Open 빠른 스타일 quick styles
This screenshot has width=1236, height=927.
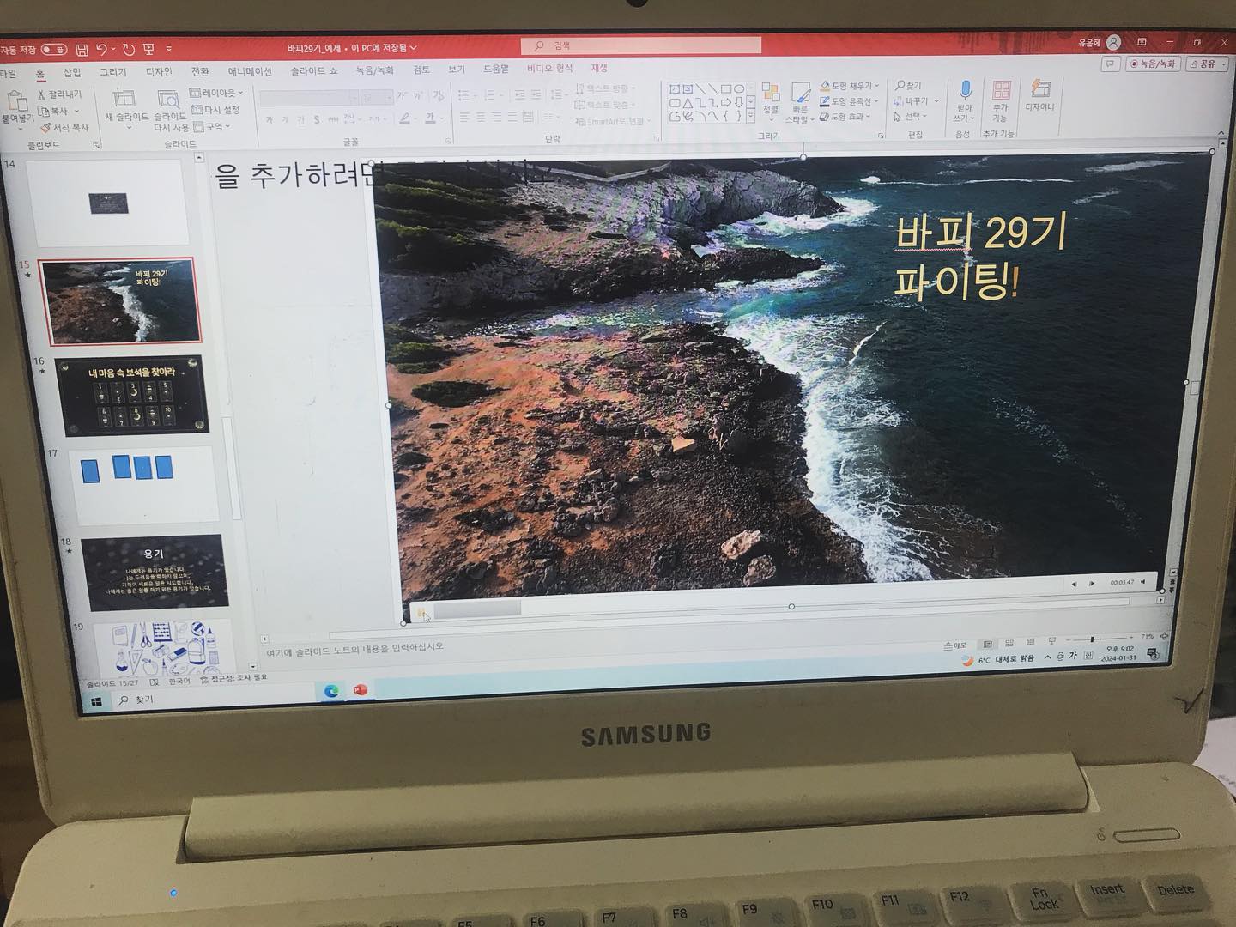[x=800, y=103]
